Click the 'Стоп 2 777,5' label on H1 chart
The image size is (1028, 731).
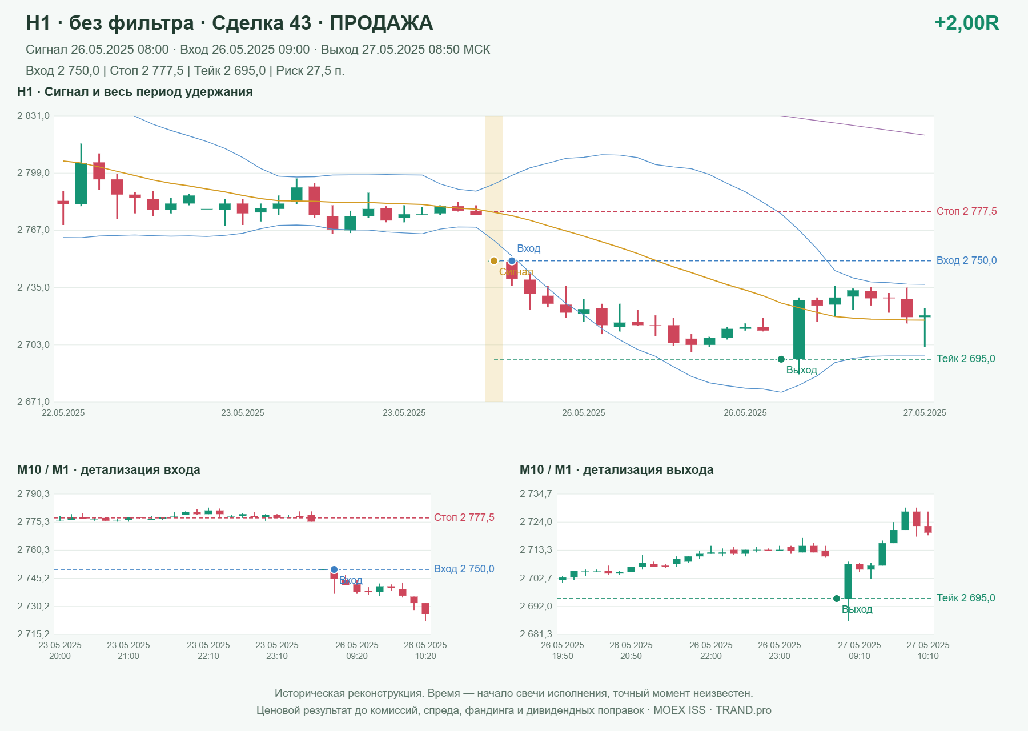[x=966, y=211]
